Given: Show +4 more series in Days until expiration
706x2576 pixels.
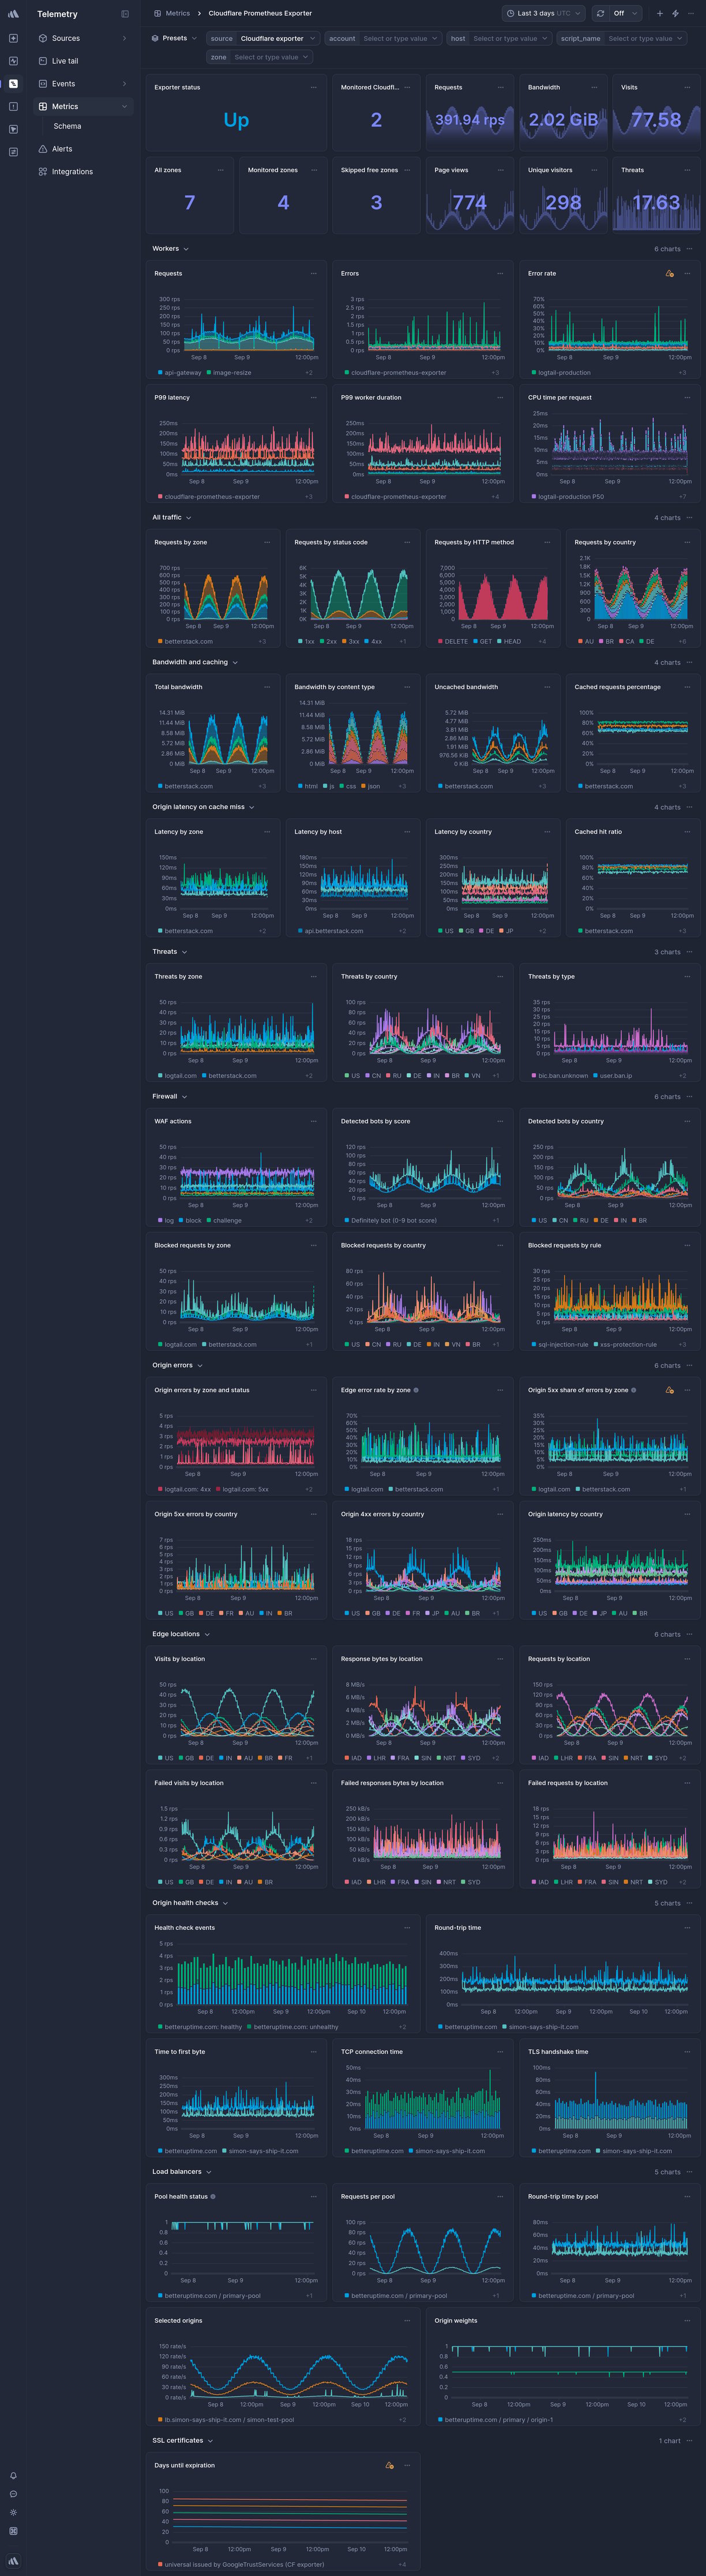Looking at the screenshot, I should [x=402, y=2564].
